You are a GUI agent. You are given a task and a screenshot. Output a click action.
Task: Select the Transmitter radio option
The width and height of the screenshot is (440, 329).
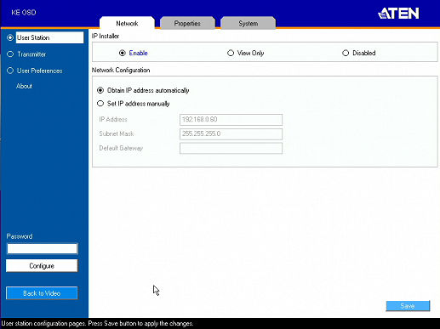10,54
